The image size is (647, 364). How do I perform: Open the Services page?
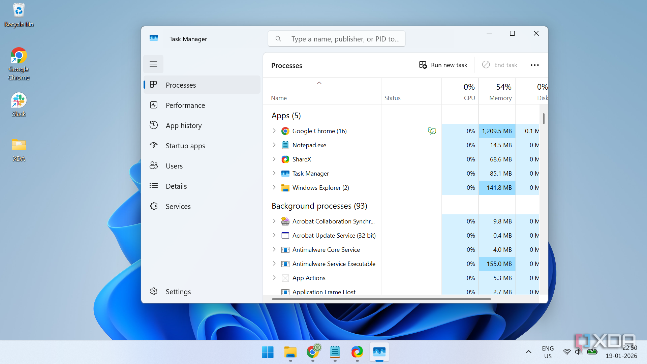click(x=202, y=206)
